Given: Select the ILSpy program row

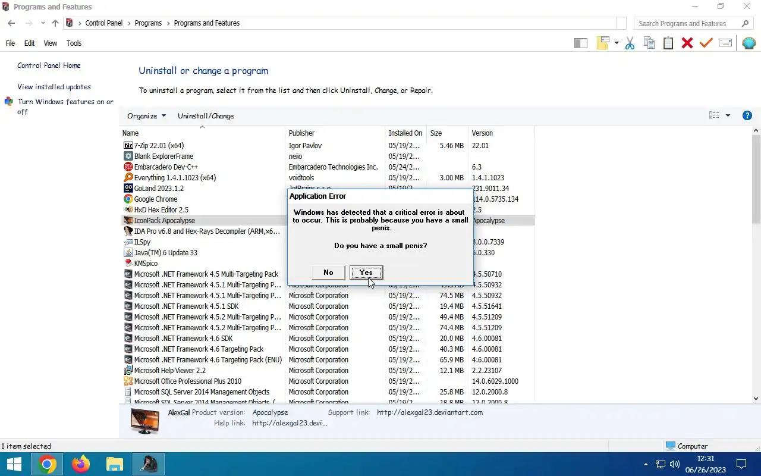Looking at the screenshot, I should 327,242.
